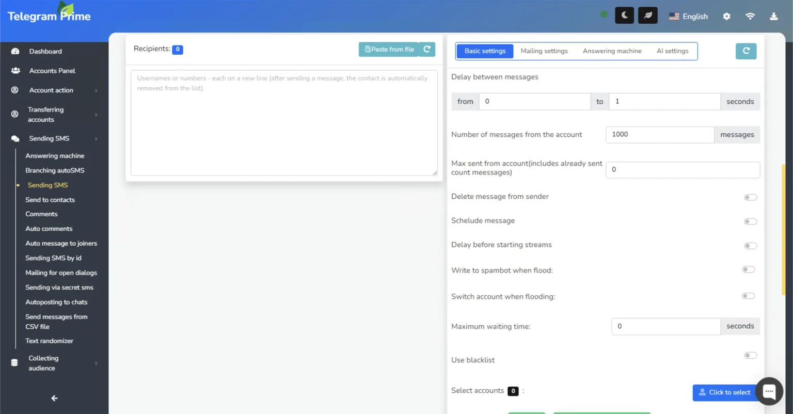Toggle Schelude message on
This screenshot has height=414, width=793.
pyautogui.click(x=750, y=221)
